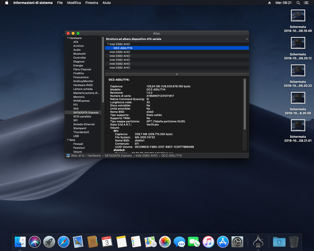Screen dimensions: 314x251
Task: Select Grafica/Monitor in sidebar
Action: (83, 81)
